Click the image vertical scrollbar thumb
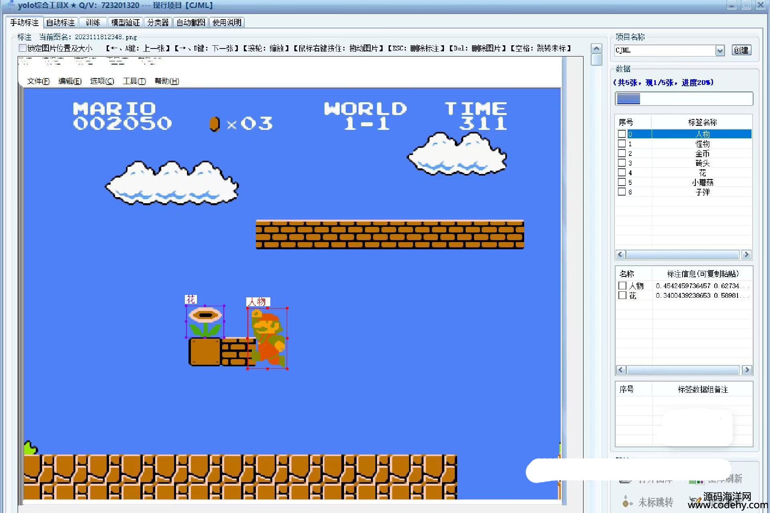Image resolution: width=770 pixels, height=513 pixels. pyautogui.click(x=597, y=60)
